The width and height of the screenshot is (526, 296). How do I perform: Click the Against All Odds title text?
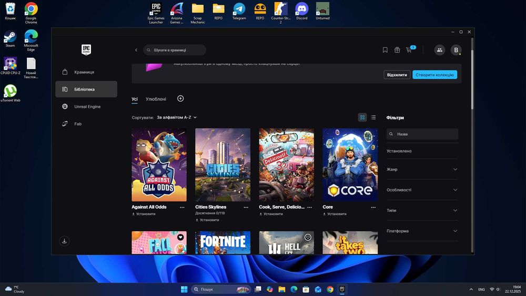(149, 207)
